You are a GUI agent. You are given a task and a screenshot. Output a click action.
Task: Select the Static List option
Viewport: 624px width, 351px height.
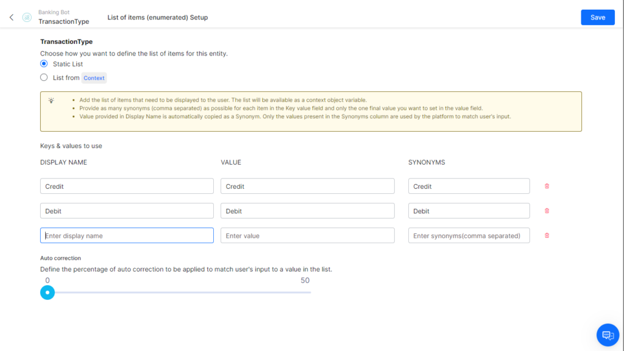[x=43, y=63]
